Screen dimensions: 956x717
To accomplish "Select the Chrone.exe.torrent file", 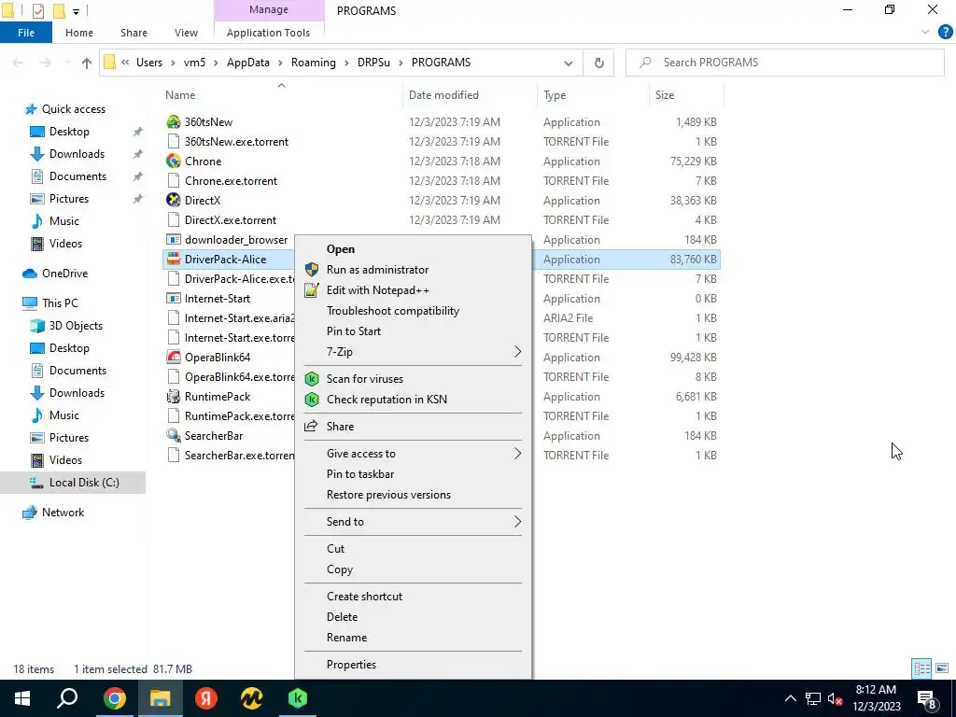I will tap(232, 181).
